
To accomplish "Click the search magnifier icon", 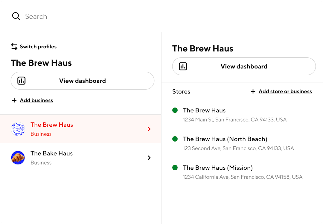I will pyautogui.click(x=16, y=16).
